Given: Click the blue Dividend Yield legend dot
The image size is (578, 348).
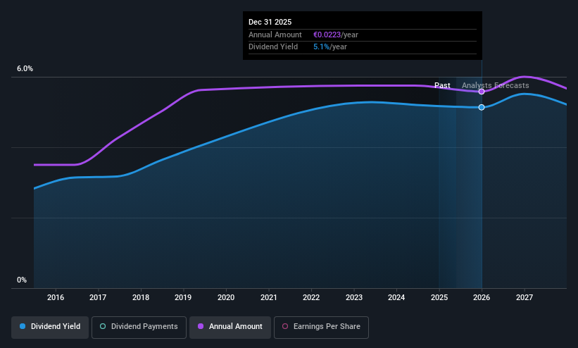Looking at the screenshot, I should coord(23,326).
